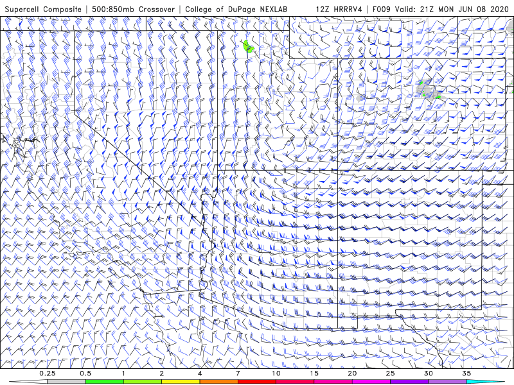Image resolution: width=514 pixels, height=385 pixels.
Task: Click the legend value 4
Action: click(x=200, y=373)
